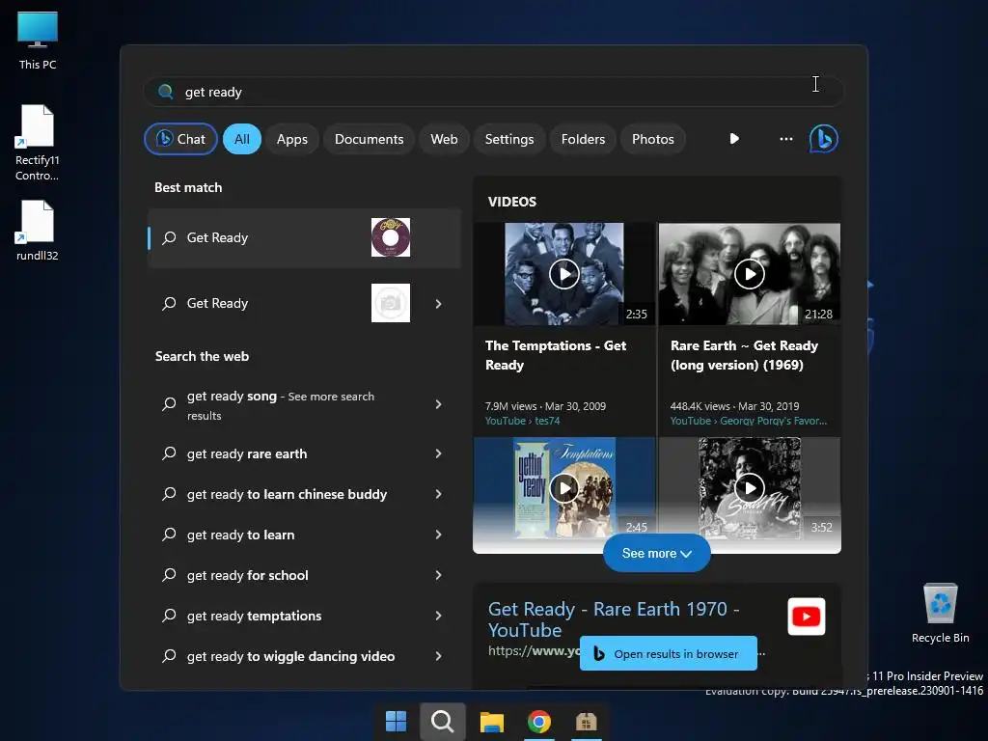988x741 pixels.
Task: Play the Gettin' Ready album video (2:45)
Action: pos(563,487)
